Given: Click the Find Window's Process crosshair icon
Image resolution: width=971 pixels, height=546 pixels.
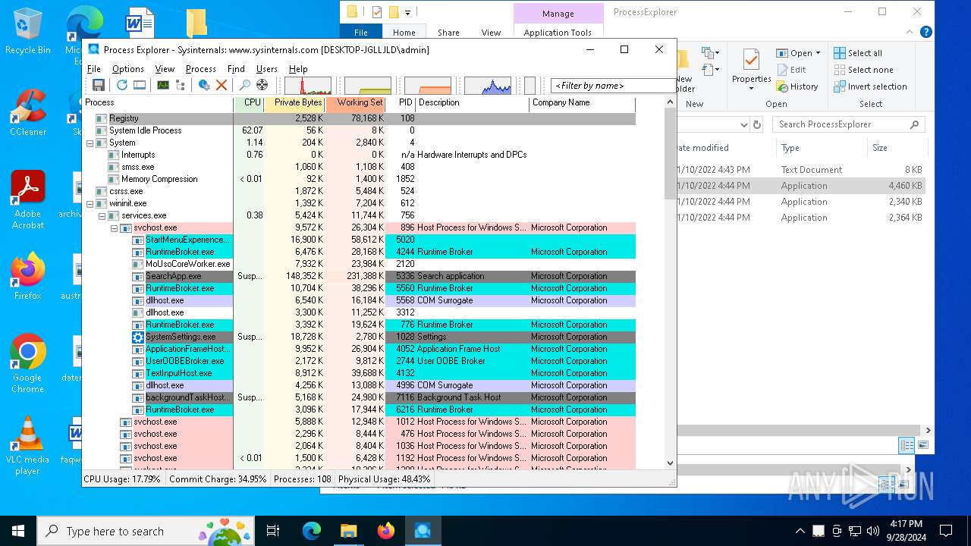Looking at the screenshot, I should (x=262, y=85).
